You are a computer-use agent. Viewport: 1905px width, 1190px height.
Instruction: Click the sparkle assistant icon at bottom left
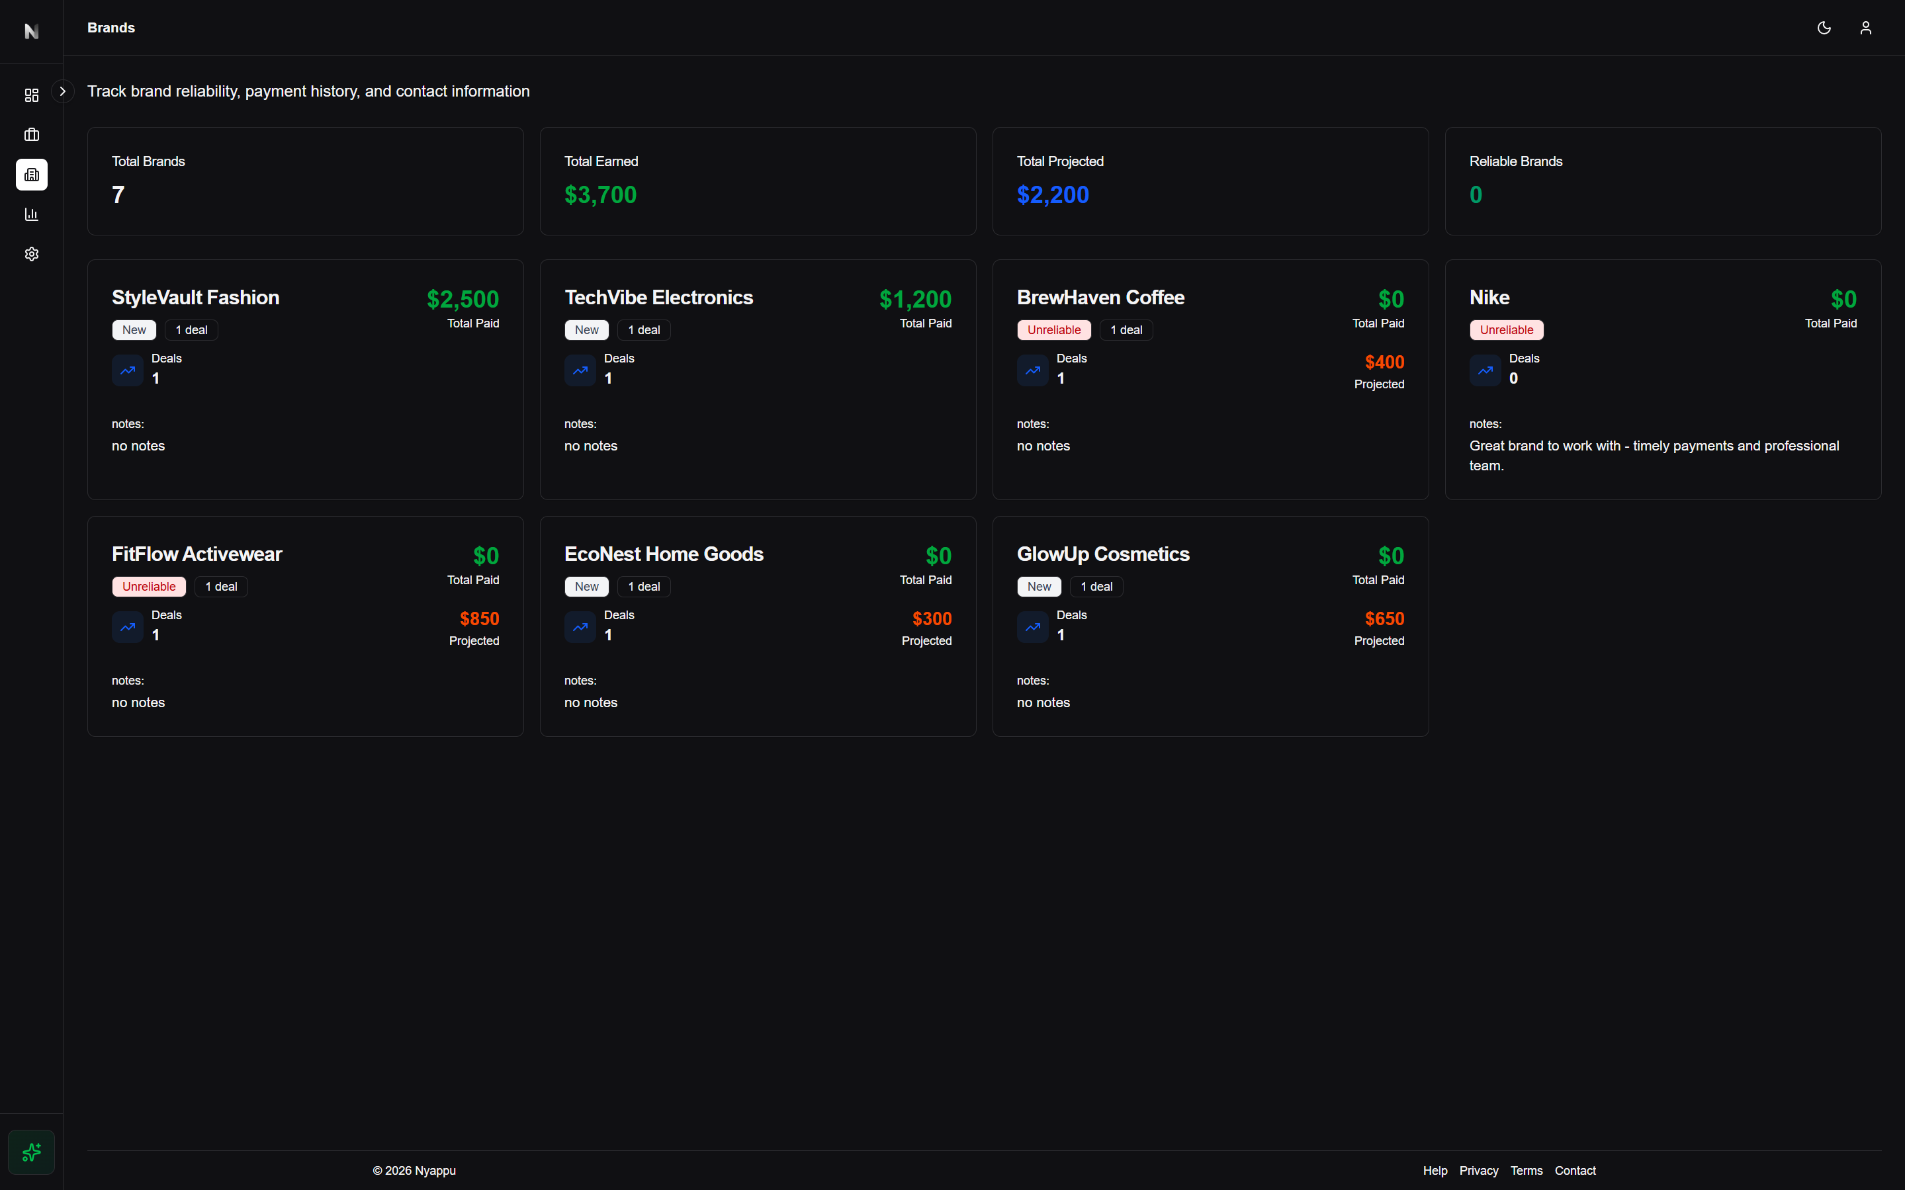point(32,1152)
